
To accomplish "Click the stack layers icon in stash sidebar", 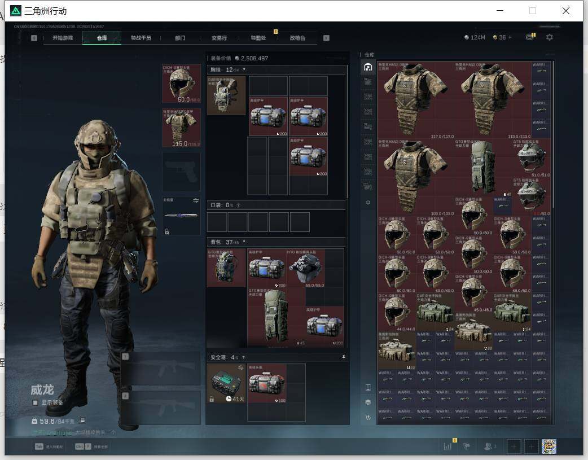I will coord(368,402).
